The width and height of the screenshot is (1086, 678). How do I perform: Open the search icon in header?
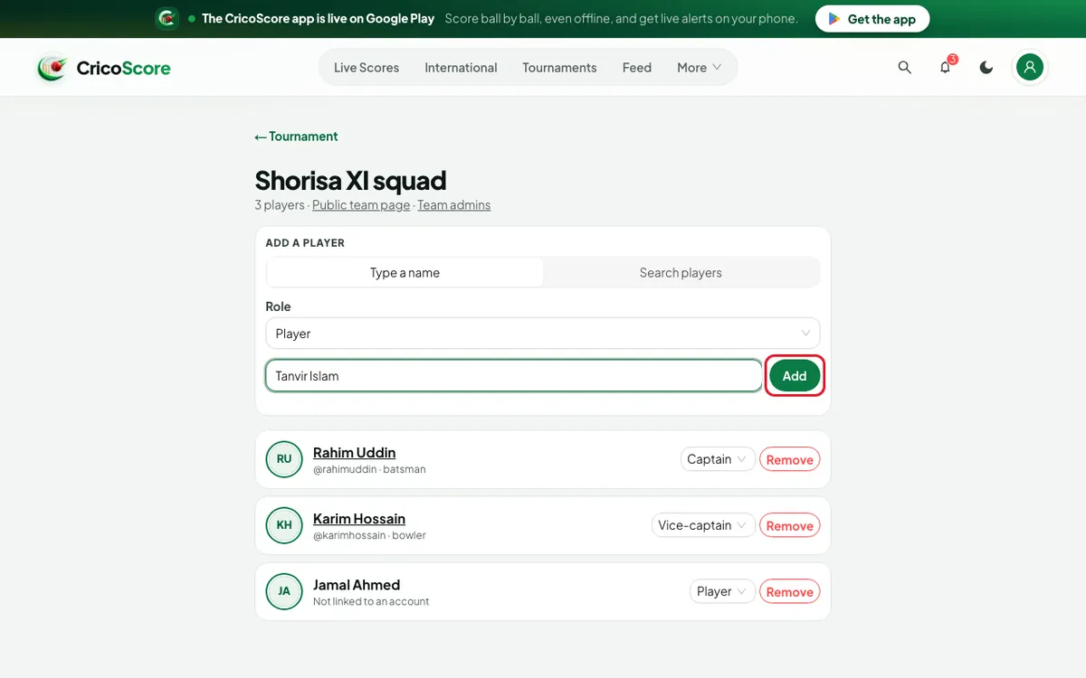904,68
